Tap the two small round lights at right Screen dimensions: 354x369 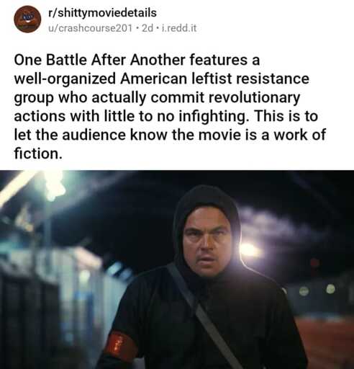click(x=317, y=290)
